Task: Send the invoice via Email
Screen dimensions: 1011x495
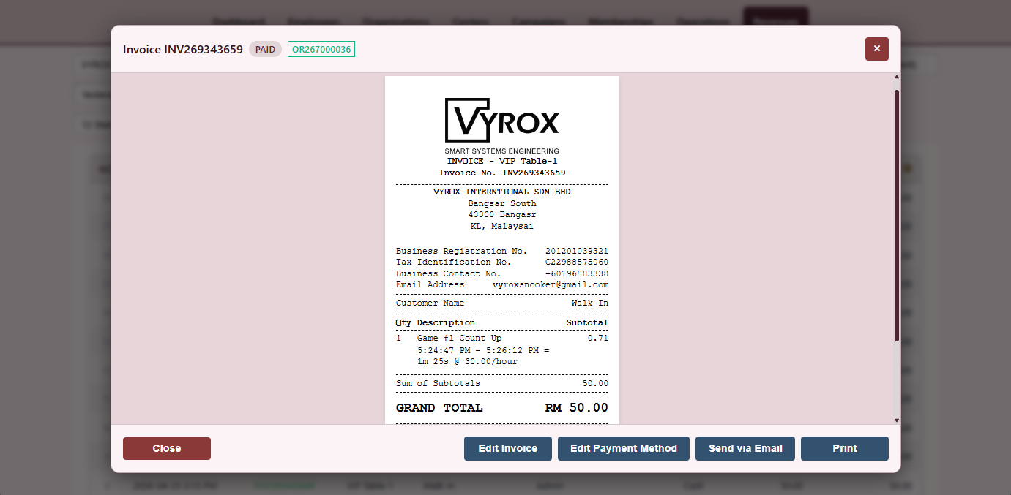Action: 745,448
